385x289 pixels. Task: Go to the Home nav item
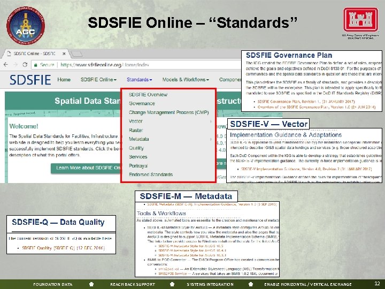click(x=64, y=80)
